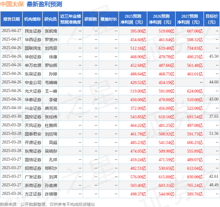Select the 报告日期 column header
The image size is (220, 207).
pos(11,19)
